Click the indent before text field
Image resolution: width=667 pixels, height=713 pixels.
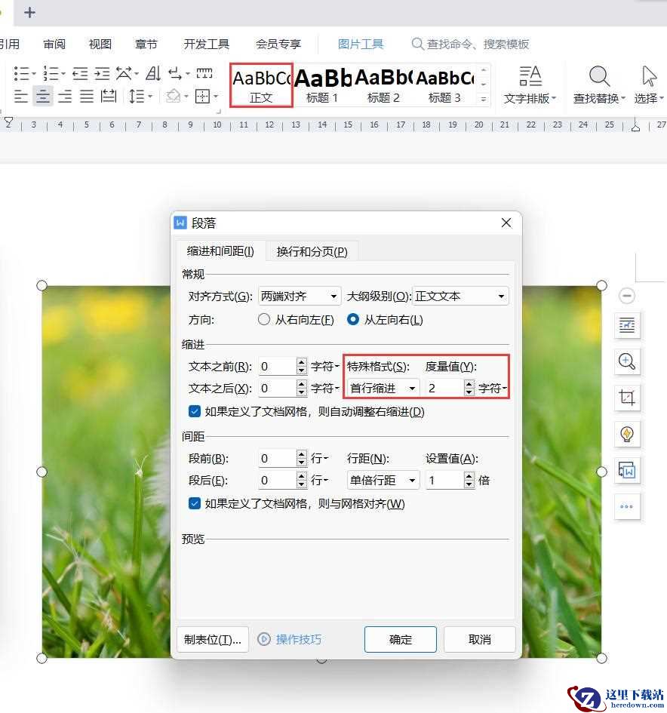(x=278, y=367)
